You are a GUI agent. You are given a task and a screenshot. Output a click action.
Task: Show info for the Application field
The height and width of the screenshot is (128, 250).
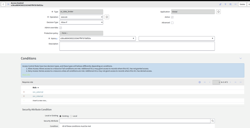coord(218,12)
